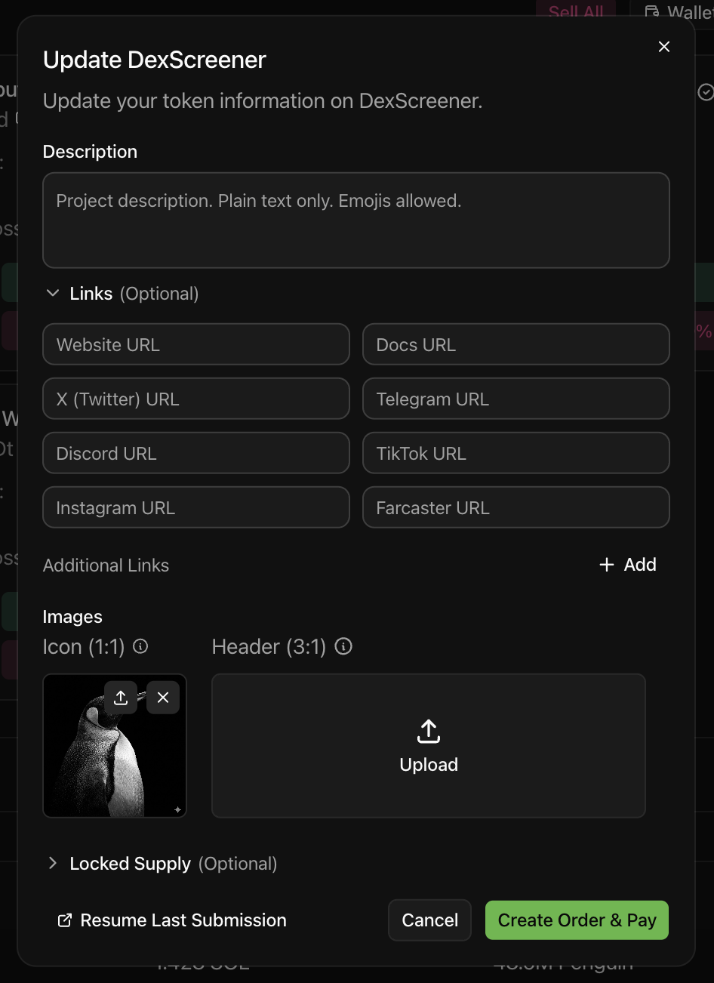Focus the Website URL field
Viewport: 714px width, 983px height.
tap(196, 345)
